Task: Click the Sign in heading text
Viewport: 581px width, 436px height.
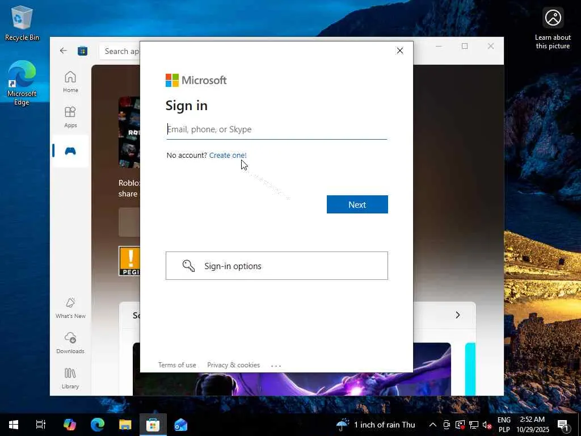Action: [x=186, y=106]
